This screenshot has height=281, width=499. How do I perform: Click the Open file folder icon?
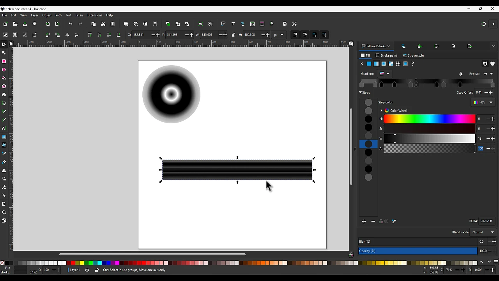15,24
